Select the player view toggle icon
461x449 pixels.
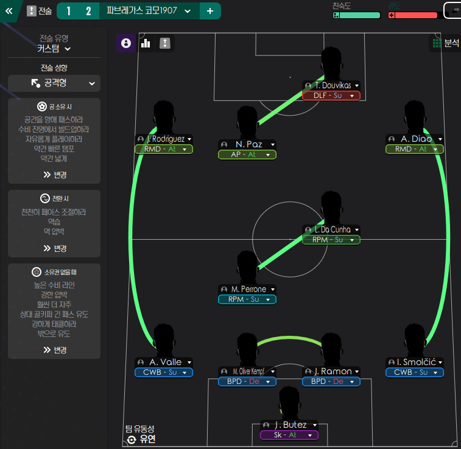coord(126,43)
